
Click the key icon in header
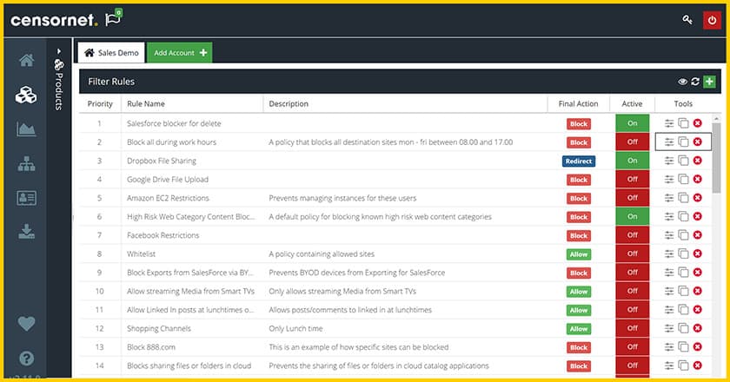coord(687,20)
